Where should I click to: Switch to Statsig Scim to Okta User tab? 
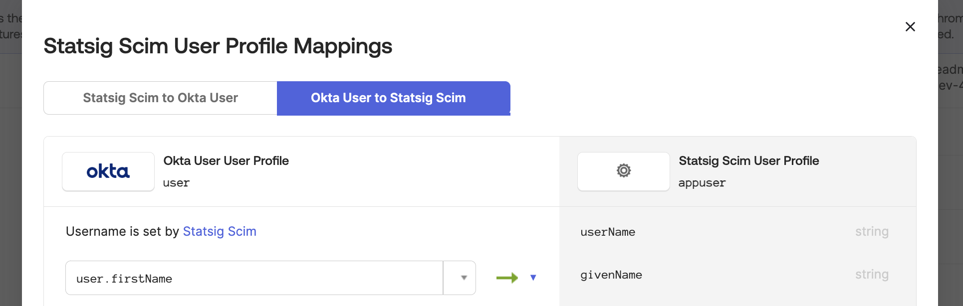pos(160,98)
